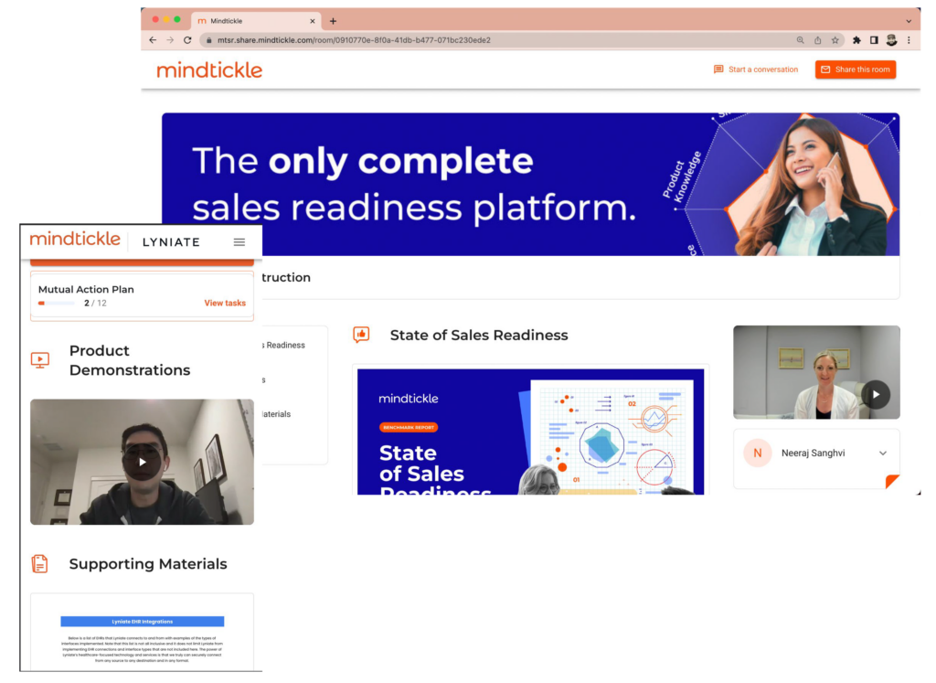This screenshot has height=683, width=936.
Task: Open the hamburger menu in the mobile panel
Action: [239, 241]
